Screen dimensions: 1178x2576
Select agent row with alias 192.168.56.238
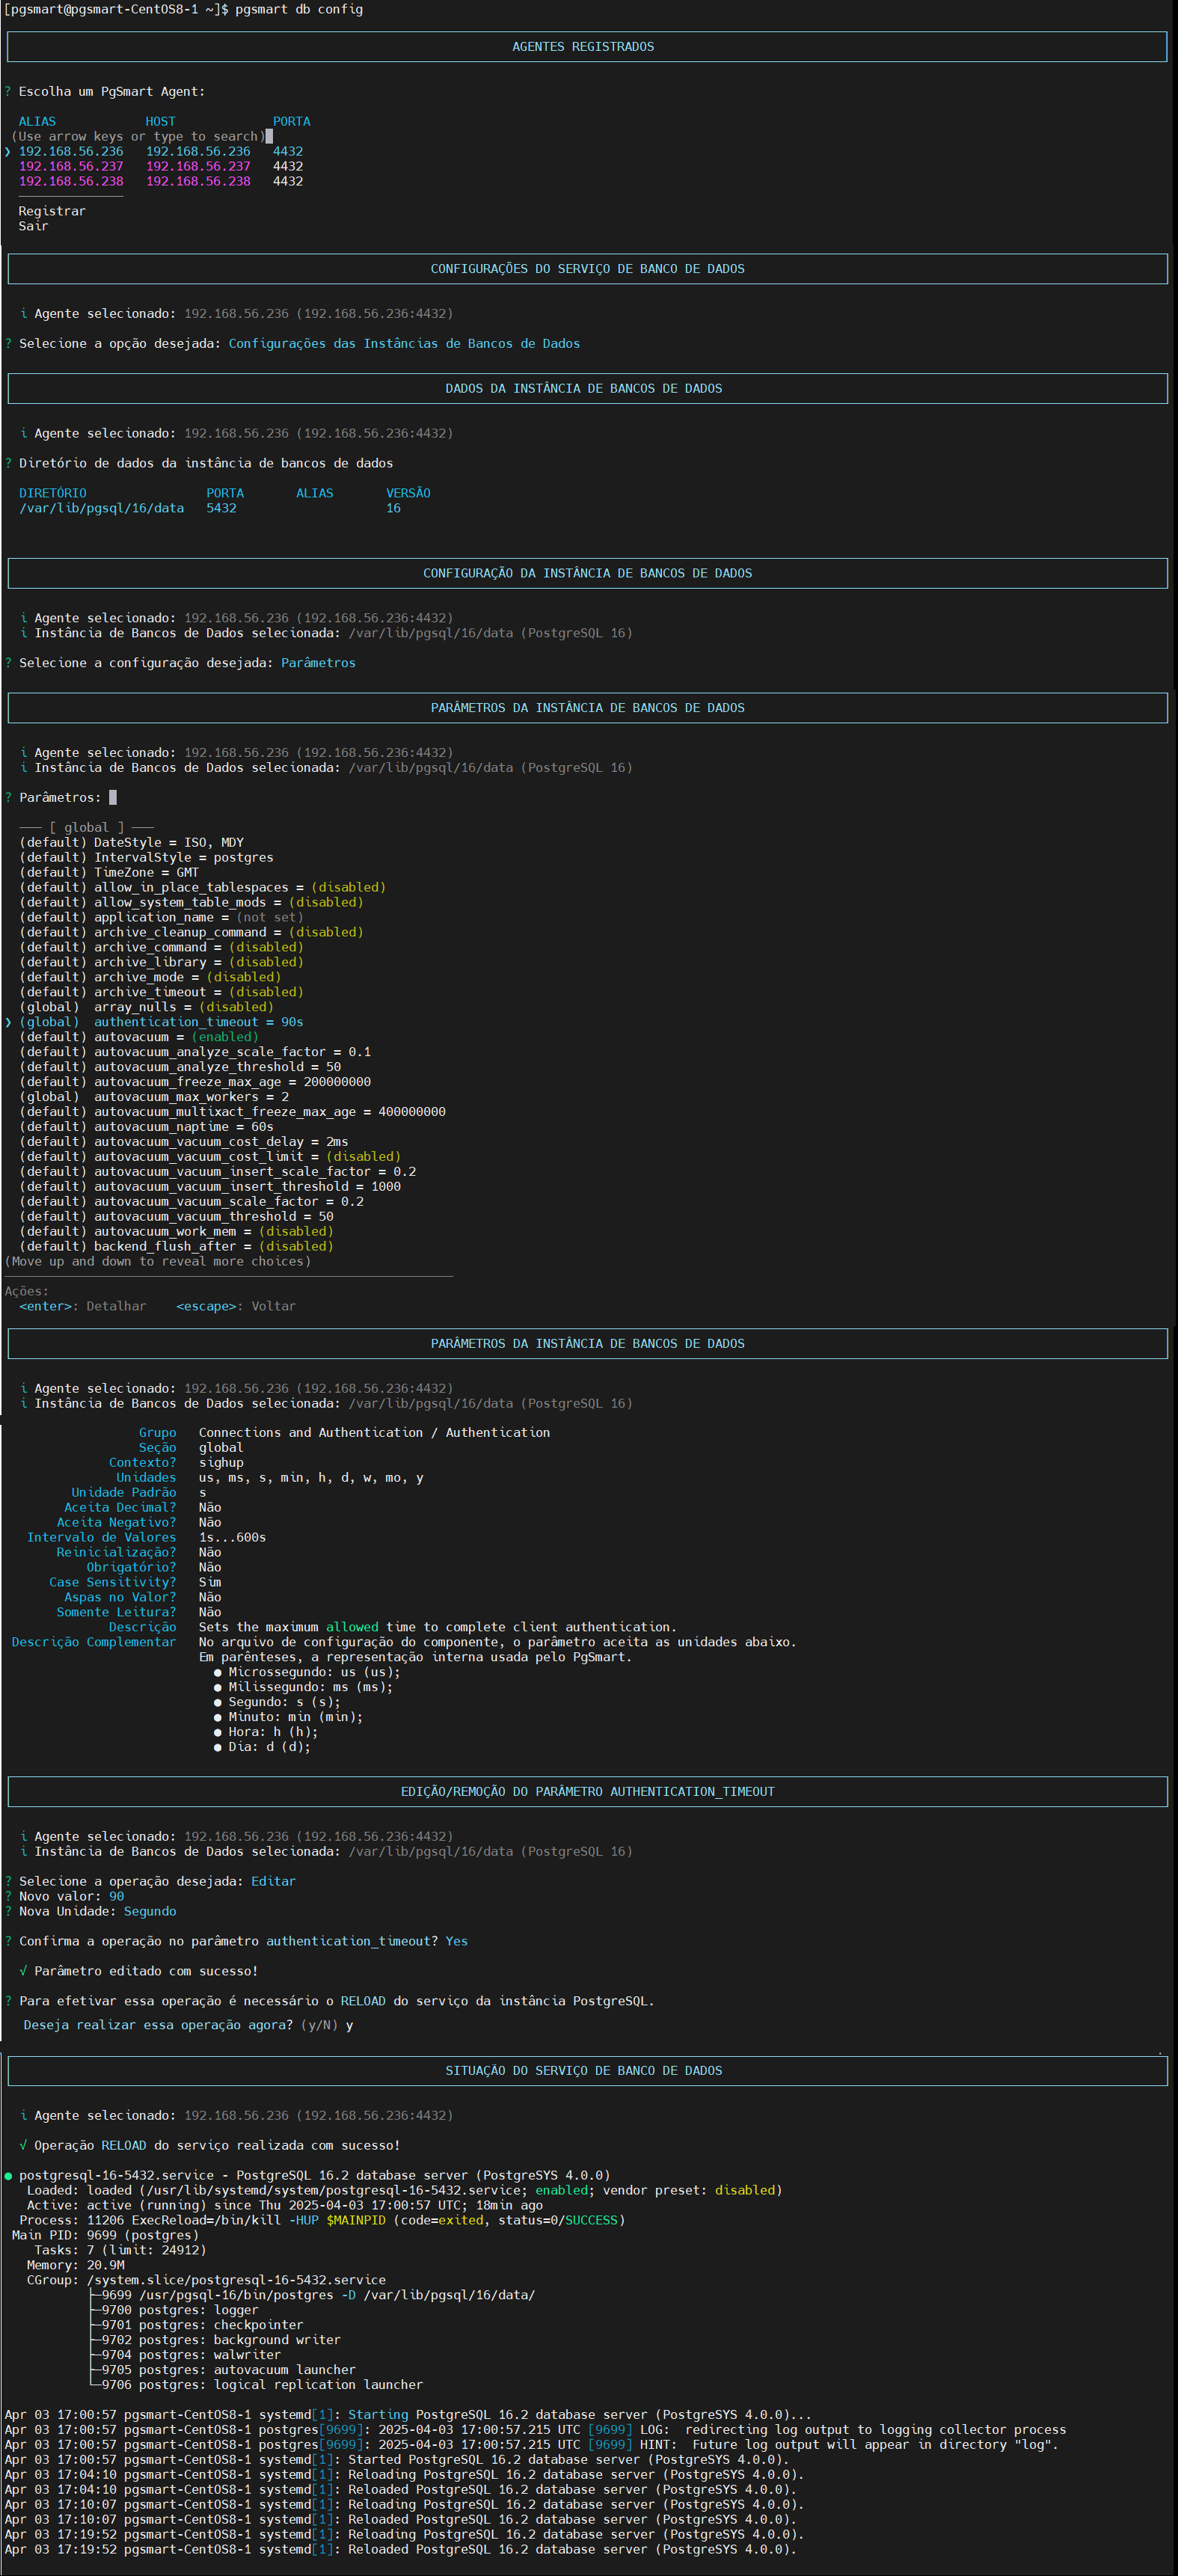click(x=160, y=181)
